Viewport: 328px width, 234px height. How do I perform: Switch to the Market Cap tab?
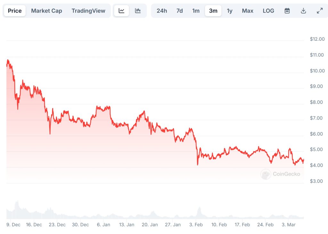click(46, 11)
